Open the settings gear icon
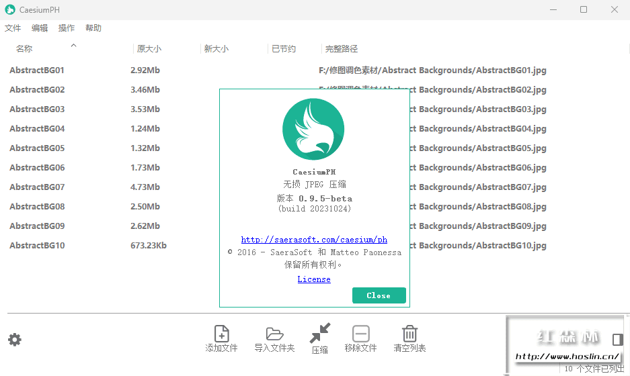This screenshot has width=630, height=376. tap(15, 340)
